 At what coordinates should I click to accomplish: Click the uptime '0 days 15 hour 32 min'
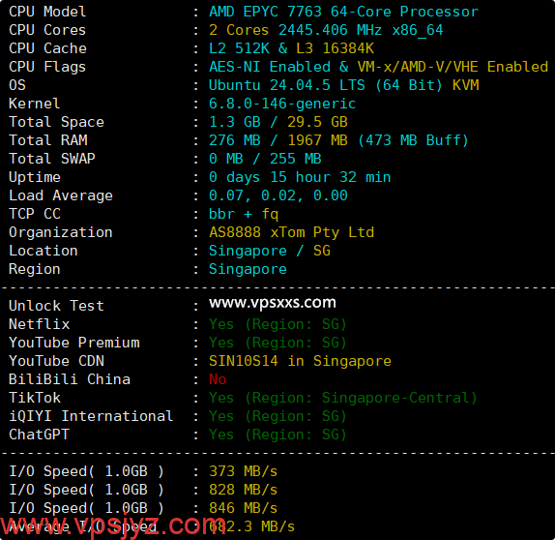[300, 177]
